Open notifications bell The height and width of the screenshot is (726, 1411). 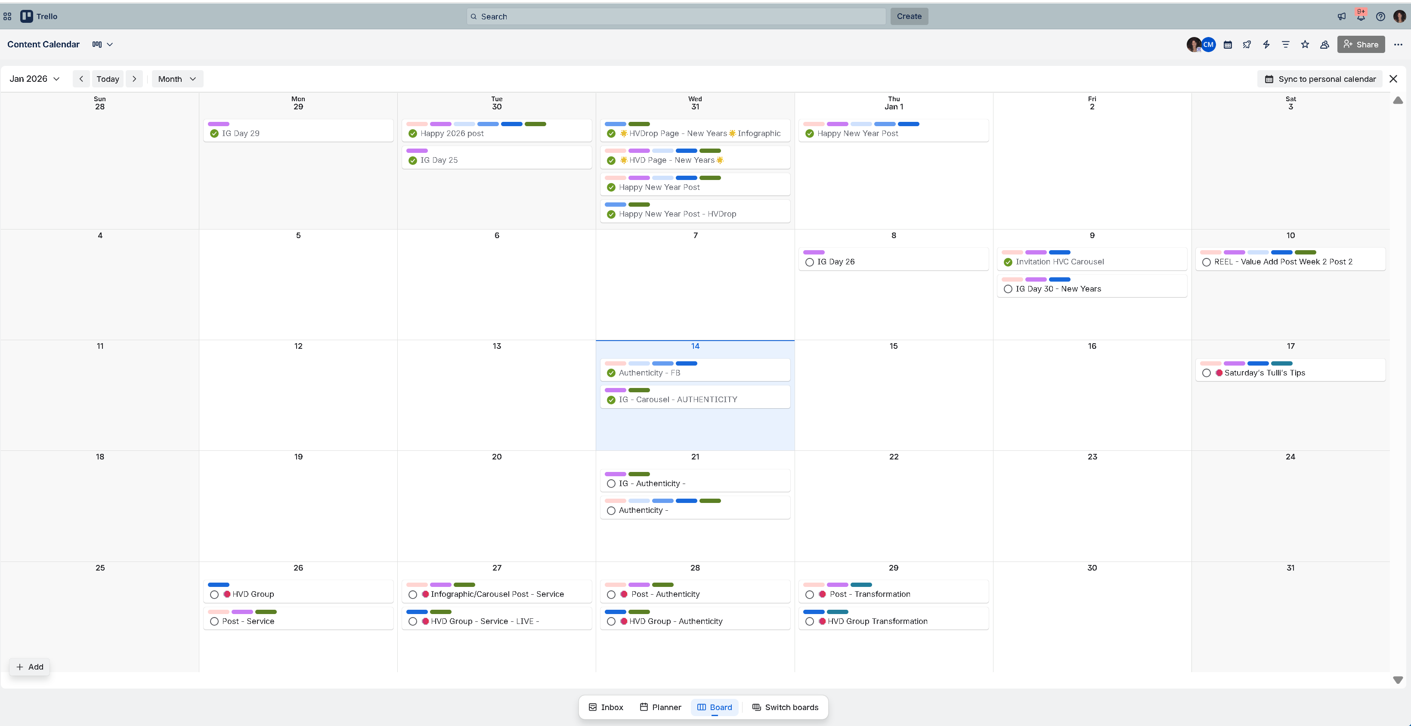[1361, 16]
